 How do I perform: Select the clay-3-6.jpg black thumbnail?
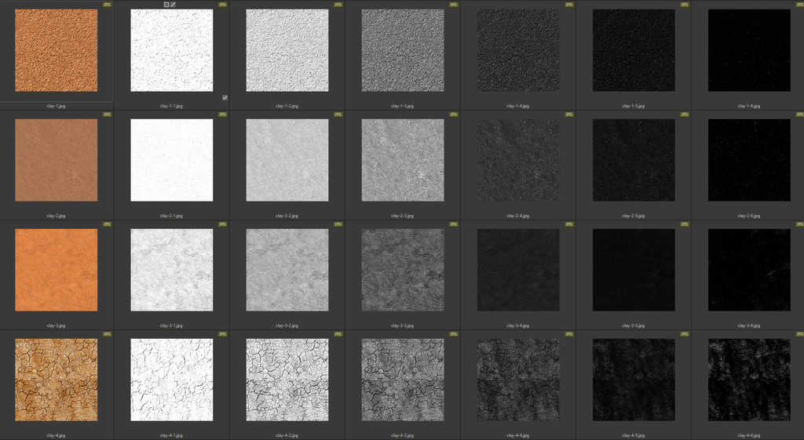click(x=749, y=270)
